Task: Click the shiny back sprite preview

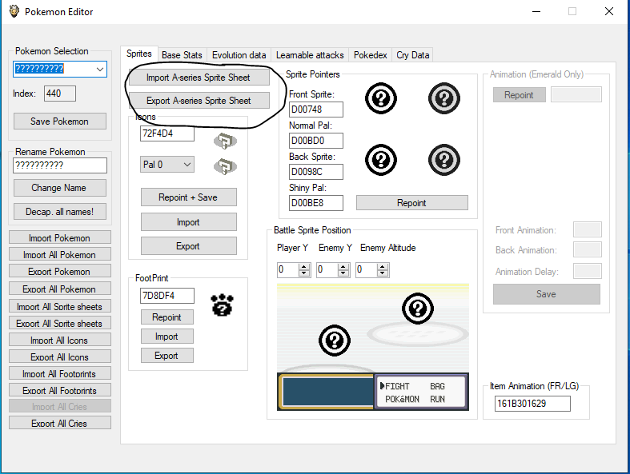Action: (443, 159)
